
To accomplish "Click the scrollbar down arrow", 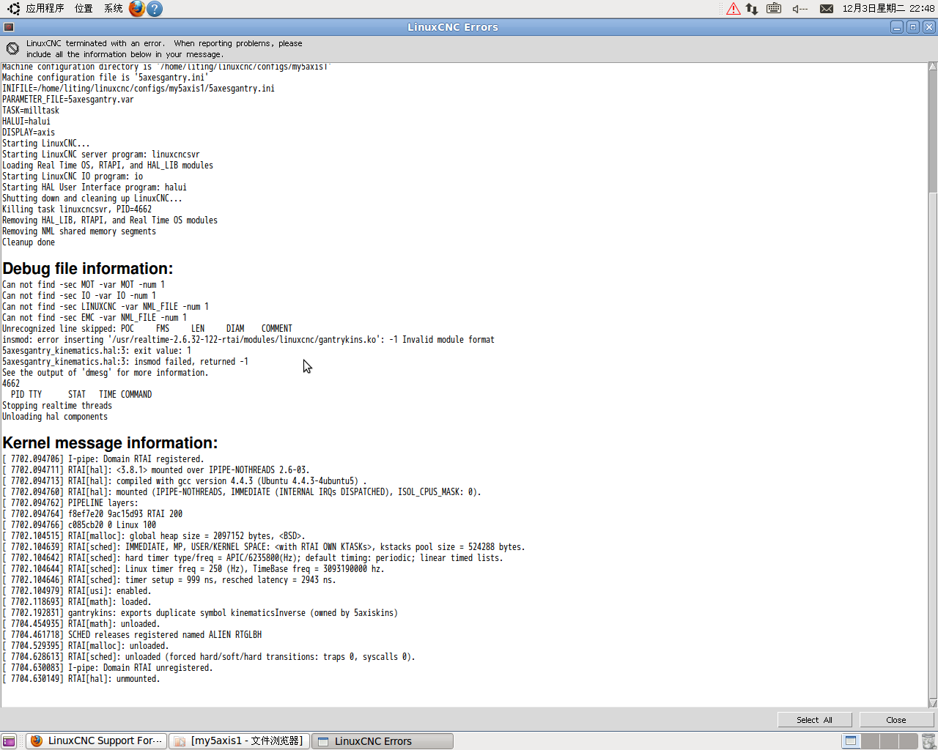I will pyautogui.click(x=933, y=703).
